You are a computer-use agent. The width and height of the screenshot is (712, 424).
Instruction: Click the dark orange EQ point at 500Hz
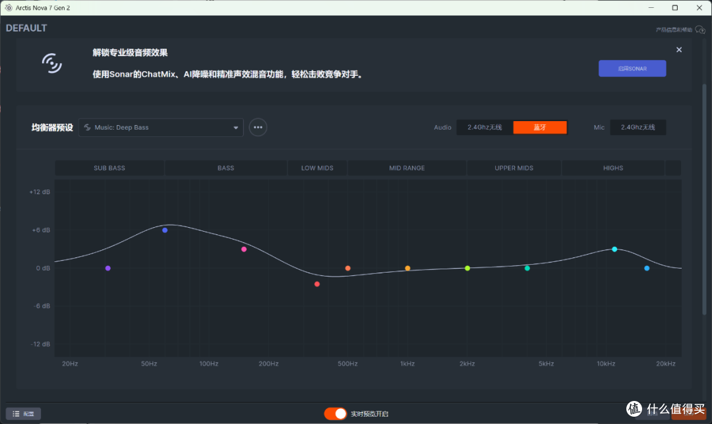click(x=348, y=269)
